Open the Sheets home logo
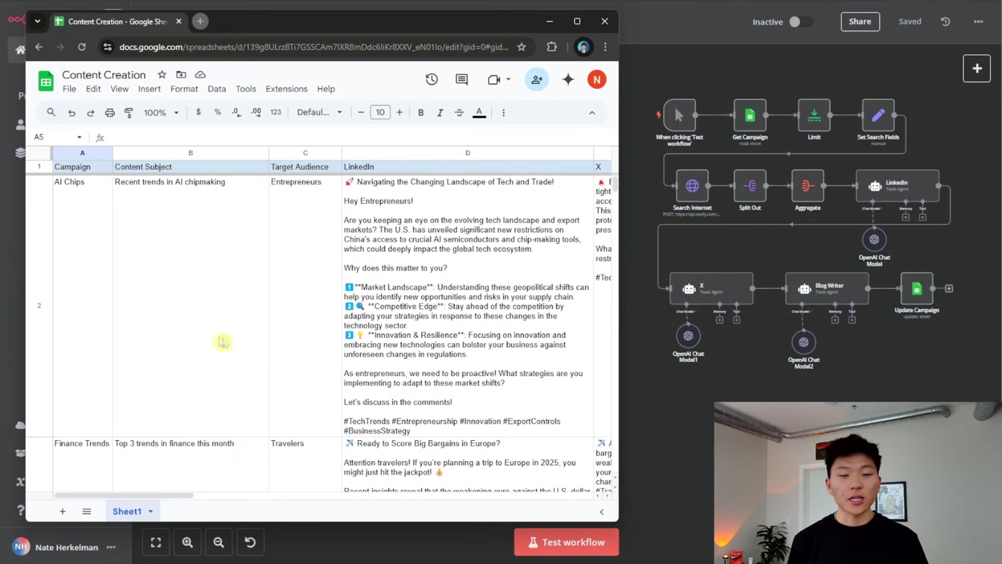The width and height of the screenshot is (1002, 564). (45, 81)
